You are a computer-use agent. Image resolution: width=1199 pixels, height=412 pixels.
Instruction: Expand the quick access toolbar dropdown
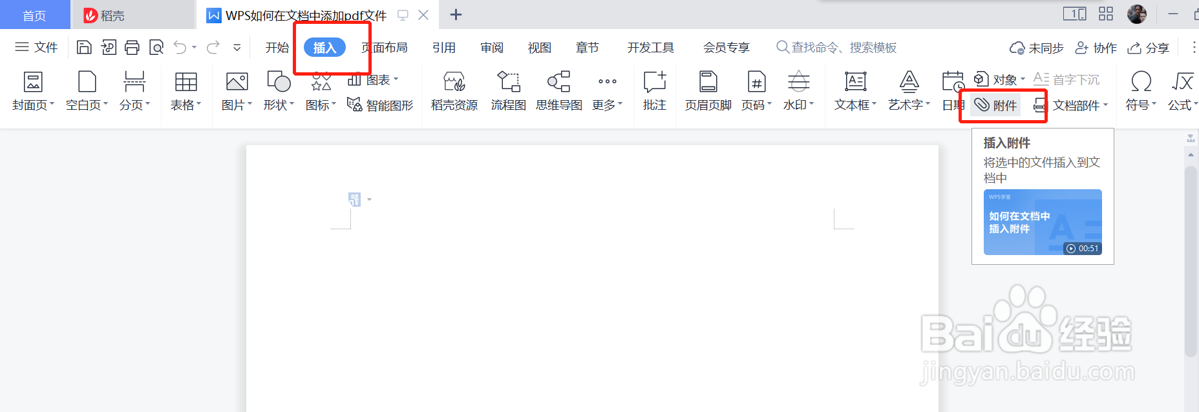(237, 47)
